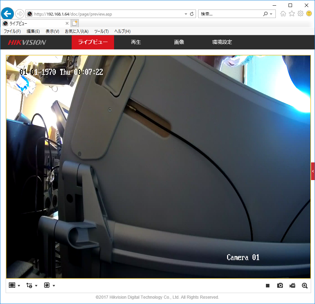Expand the red PTZ side panel arrow
The image size is (315, 304).
[x=313, y=171]
